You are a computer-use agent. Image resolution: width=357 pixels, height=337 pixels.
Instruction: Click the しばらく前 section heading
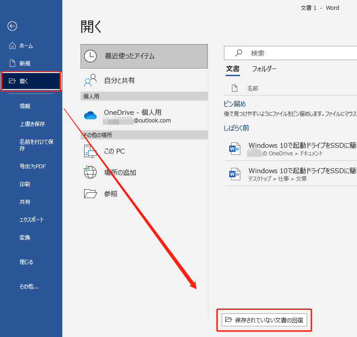(236, 128)
